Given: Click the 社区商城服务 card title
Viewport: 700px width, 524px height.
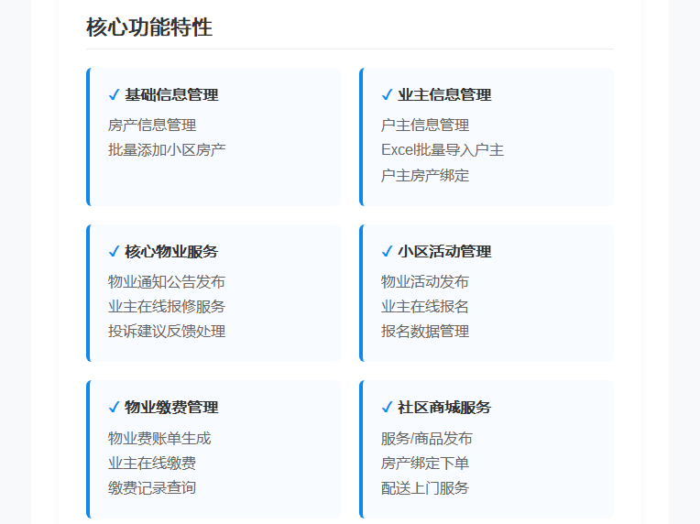Looking at the screenshot, I should [x=444, y=407].
